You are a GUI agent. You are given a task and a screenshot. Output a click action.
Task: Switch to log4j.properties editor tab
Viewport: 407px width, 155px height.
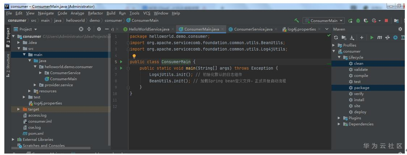coord(302,29)
